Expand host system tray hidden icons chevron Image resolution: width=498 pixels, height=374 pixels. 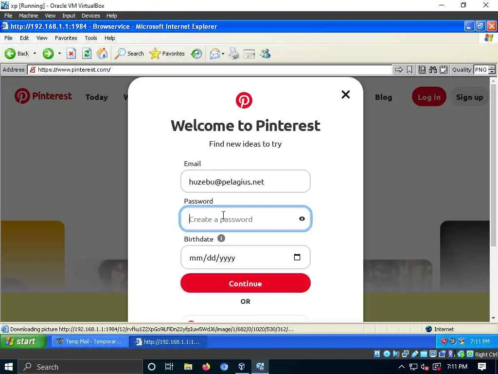pos(402,367)
